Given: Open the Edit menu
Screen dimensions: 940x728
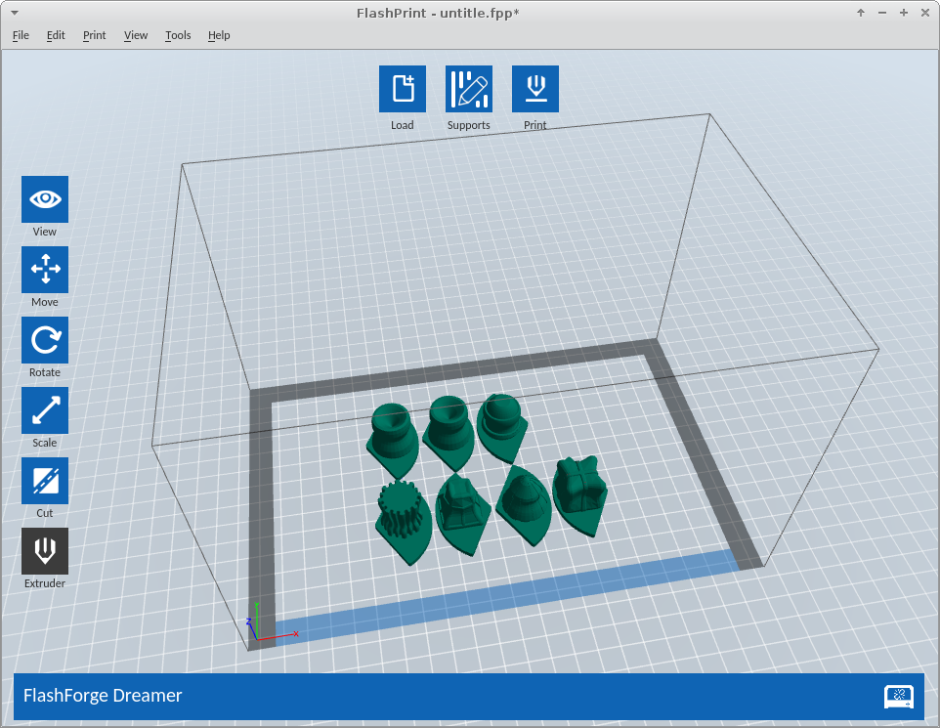Looking at the screenshot, I should (56, 35).
